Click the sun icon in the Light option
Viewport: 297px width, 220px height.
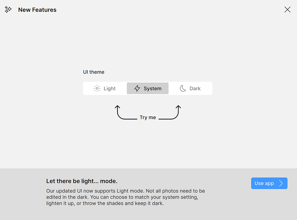pos(97,88)
